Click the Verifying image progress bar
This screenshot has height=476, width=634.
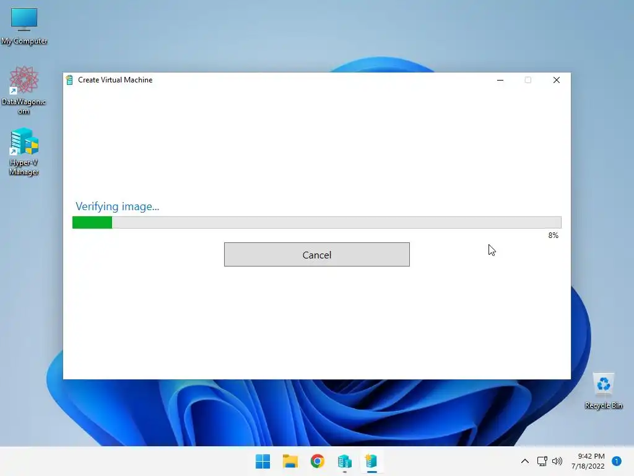(x=316, y=223)
